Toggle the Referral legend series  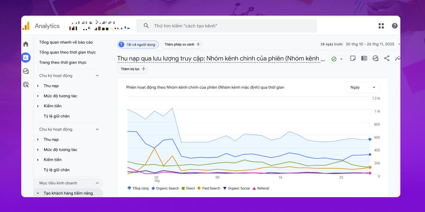point(261,188)
